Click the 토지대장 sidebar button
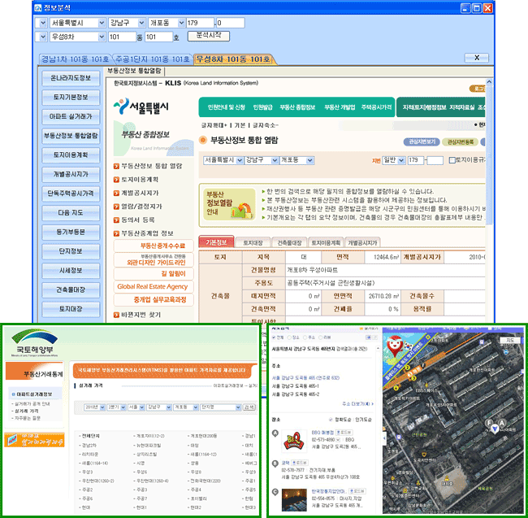This screenshot has width=528, height=518. click(x=71, y=309)
